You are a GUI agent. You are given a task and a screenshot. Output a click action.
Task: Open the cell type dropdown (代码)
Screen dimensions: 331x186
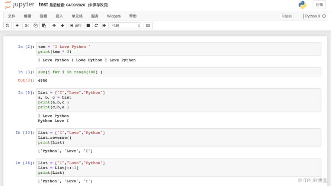[x=125, y=26]
